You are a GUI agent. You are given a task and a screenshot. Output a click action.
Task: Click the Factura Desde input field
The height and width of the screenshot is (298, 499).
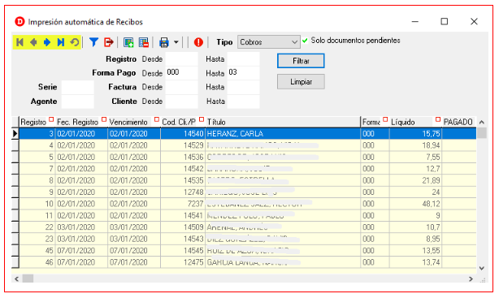(181, 87)
